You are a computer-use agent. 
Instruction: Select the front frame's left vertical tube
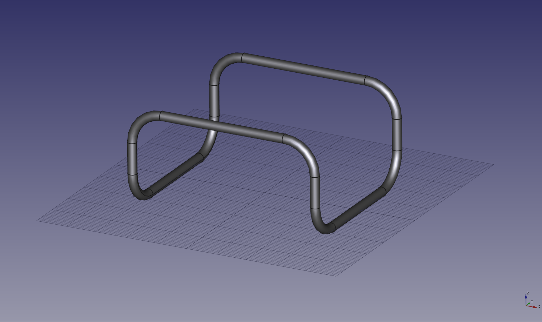pos(132,159)
